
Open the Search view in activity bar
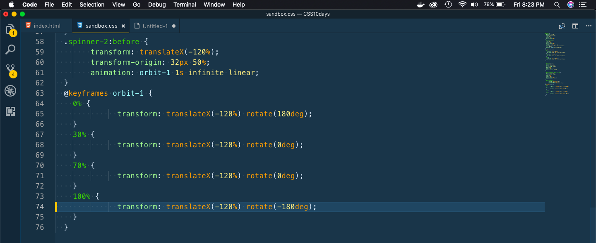(x=10, y=50)
